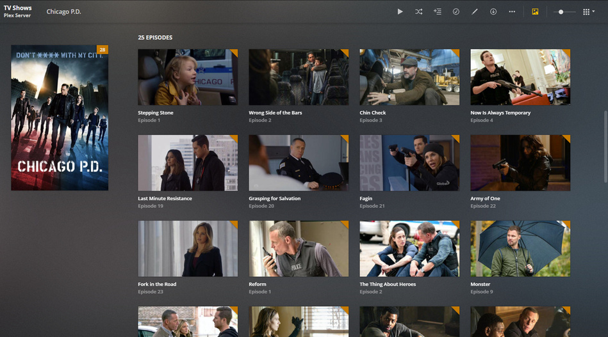Viewport: 608px width, 337px height.
Task: Click the Chicago P.D. breadcrumb title
Action: [x=63, y=12]
